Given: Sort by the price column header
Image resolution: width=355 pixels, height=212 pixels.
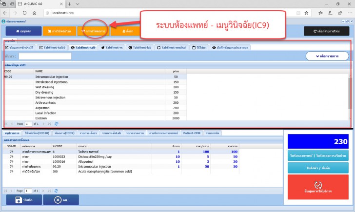Looking at the screenshot, I should (x=176, y=71).
